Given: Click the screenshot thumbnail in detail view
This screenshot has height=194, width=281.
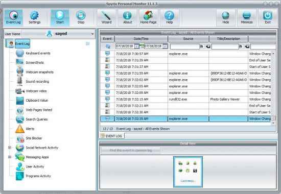Looking at the screenshot, I should [188, 172].
